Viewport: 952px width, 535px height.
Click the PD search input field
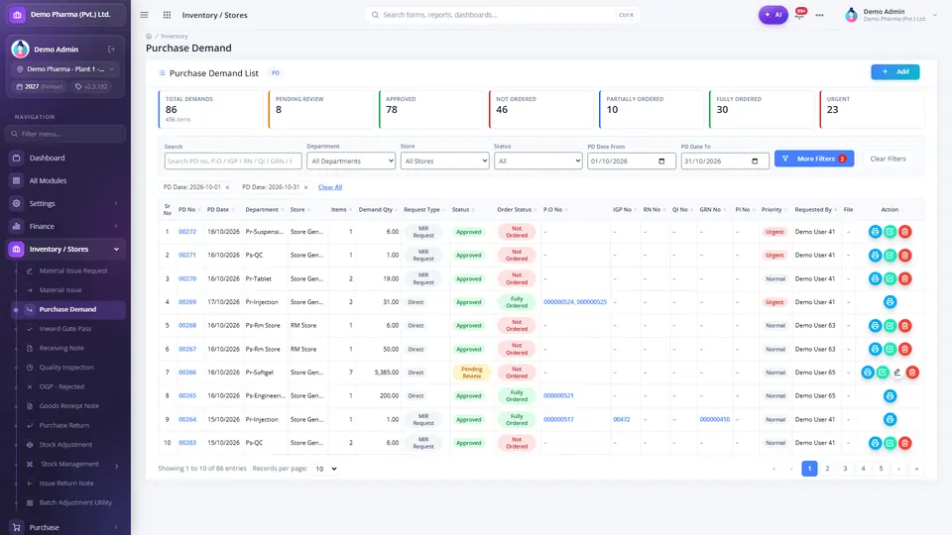[x=232, y=160]
